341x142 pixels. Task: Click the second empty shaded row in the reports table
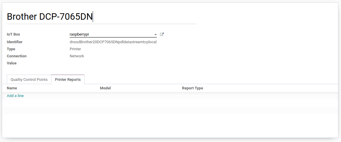coord(170,110)
